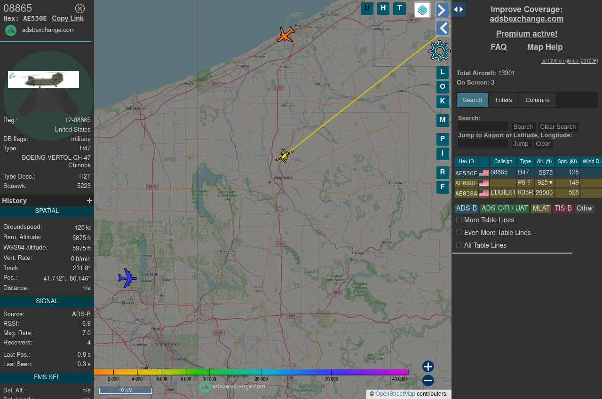Enable More Table Lines checkbox
The image size is (602, 399).
point(459,219)
